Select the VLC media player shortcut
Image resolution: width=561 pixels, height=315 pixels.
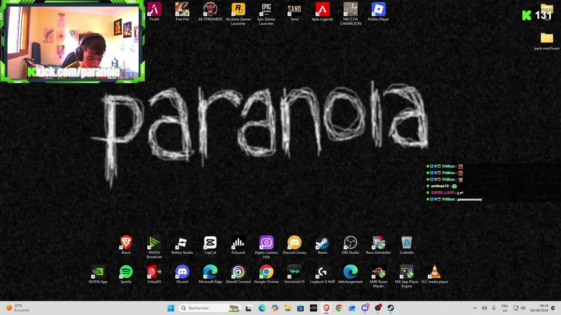(435, 275)
